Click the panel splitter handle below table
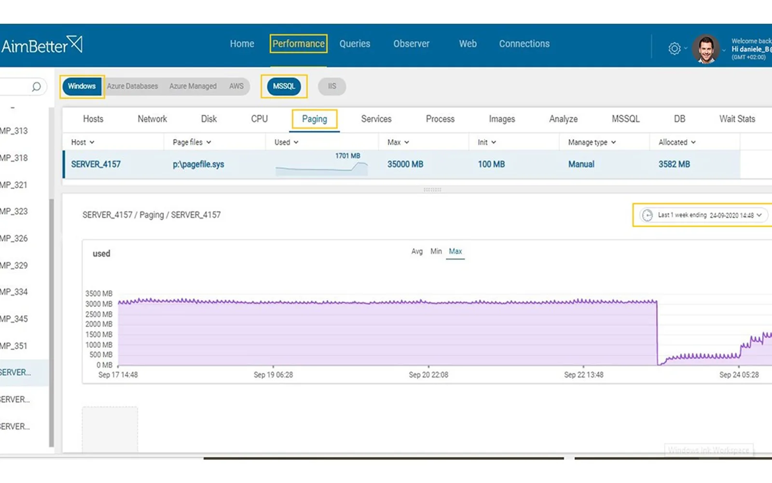772x483 pixels. pos(432,190)
